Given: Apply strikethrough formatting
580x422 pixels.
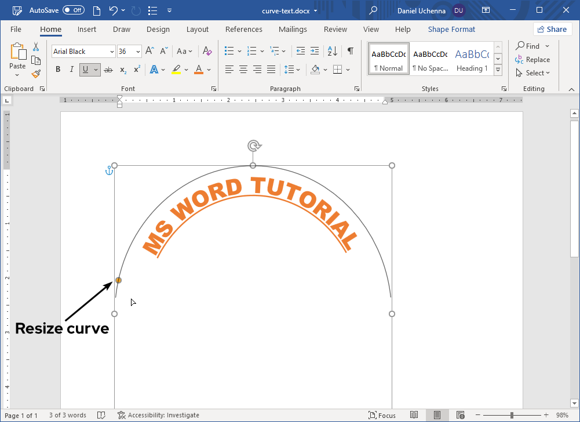Looking at the screenshot, I should 108,70.
